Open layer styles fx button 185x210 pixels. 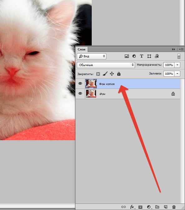pyautogui.click(x=132, y=207)
